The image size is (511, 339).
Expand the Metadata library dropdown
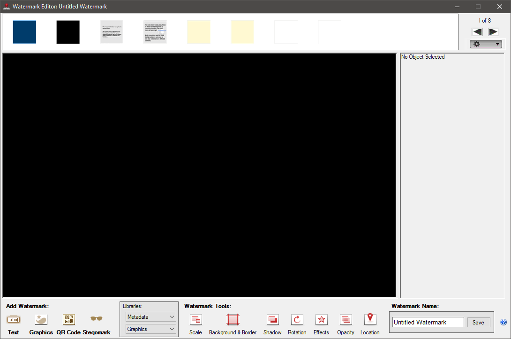pyautogui.click(x=150, y=317)
